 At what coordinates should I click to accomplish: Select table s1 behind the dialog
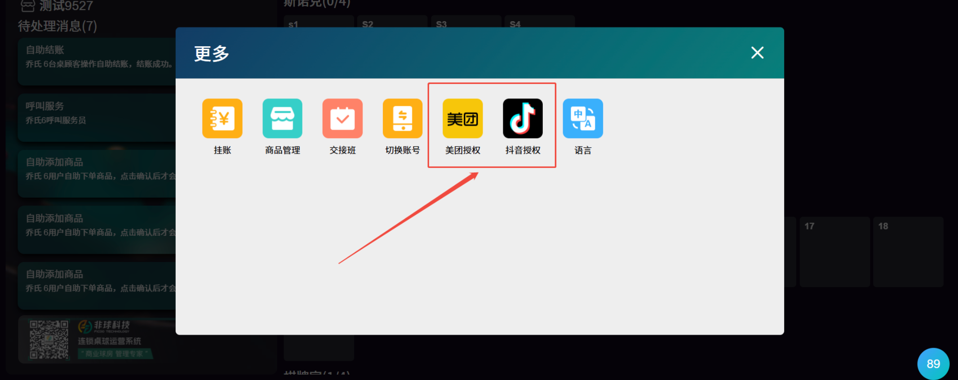point(319,22)
